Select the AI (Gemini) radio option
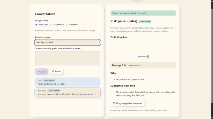 click(51, 25)
